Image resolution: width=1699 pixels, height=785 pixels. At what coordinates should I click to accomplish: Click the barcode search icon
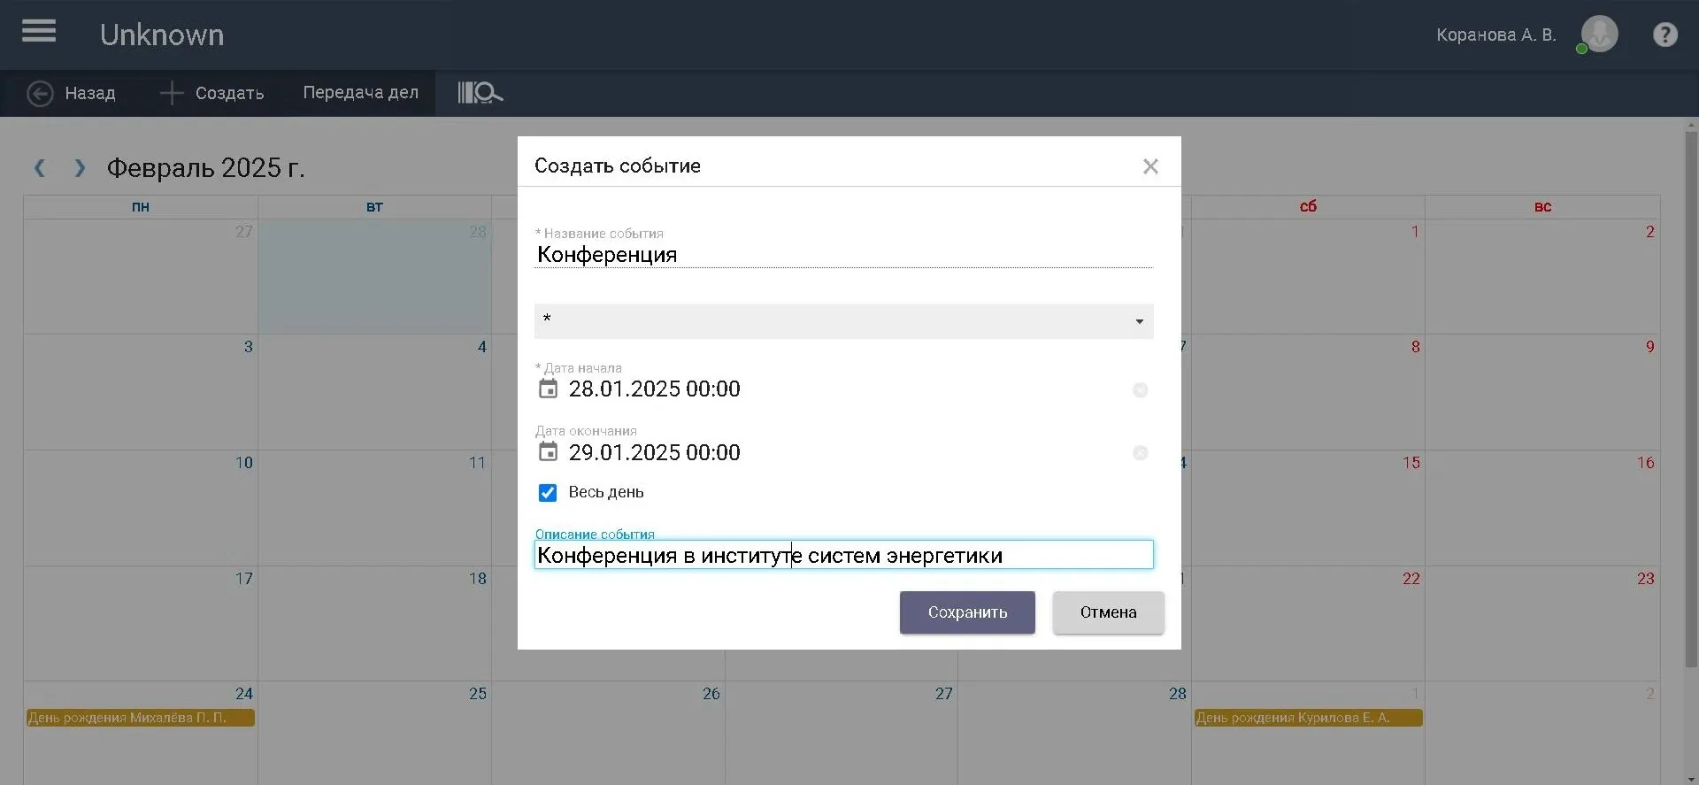pos(480,93)
